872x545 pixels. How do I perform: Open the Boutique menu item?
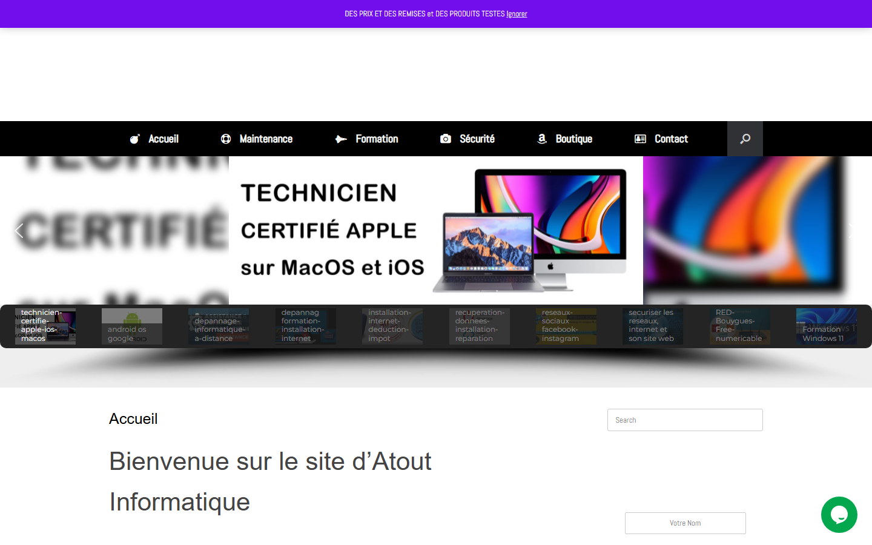click(574, 139)
